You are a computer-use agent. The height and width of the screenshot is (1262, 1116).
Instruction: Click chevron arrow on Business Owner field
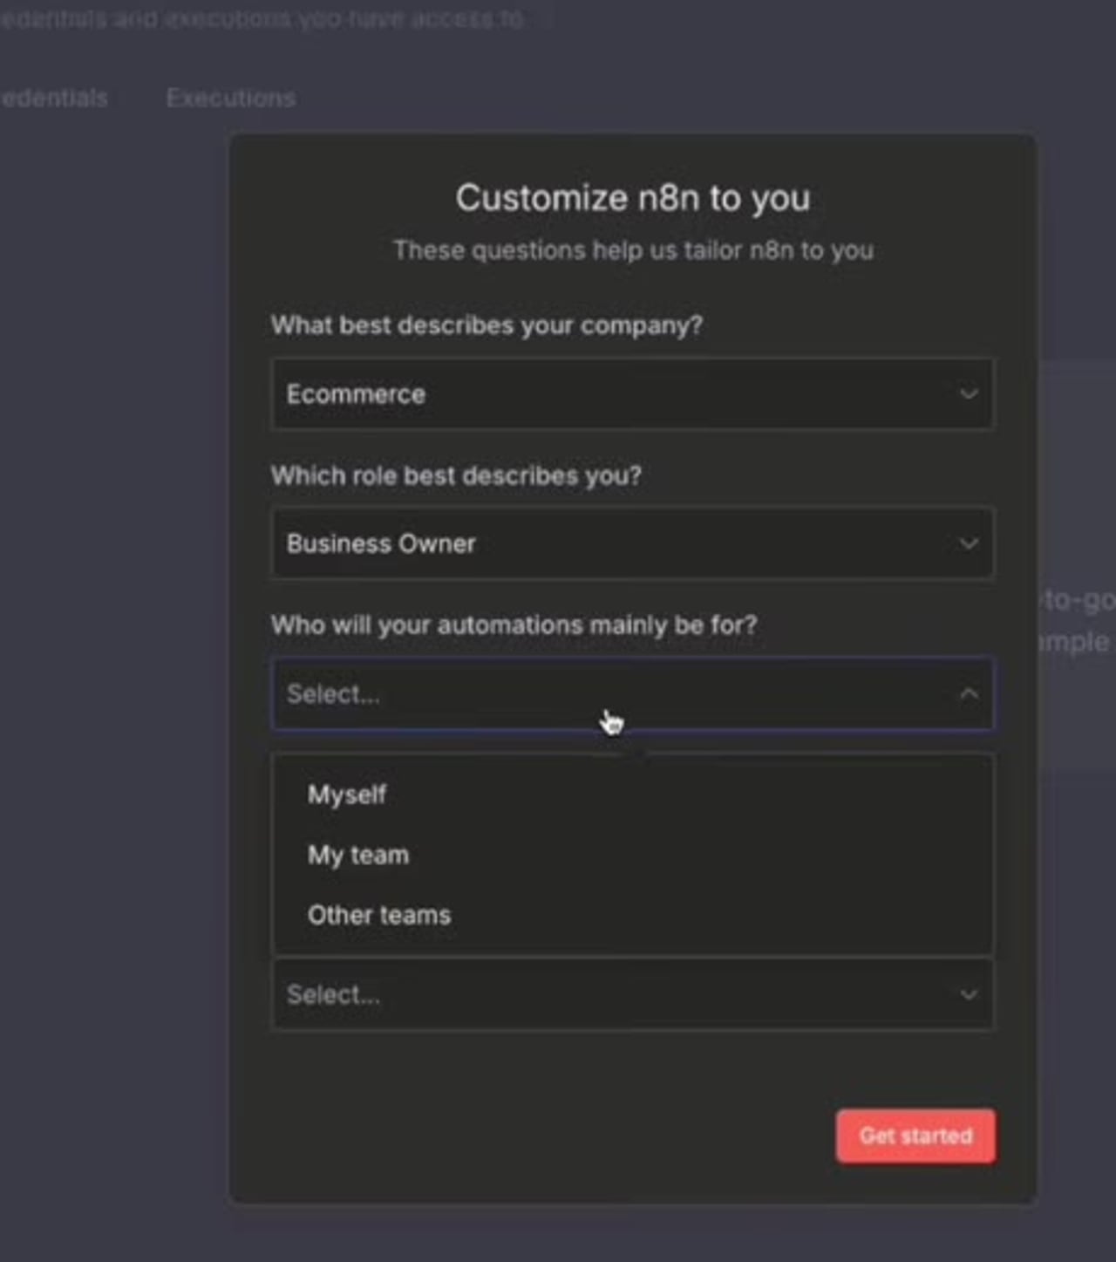(x=968, y=543)
